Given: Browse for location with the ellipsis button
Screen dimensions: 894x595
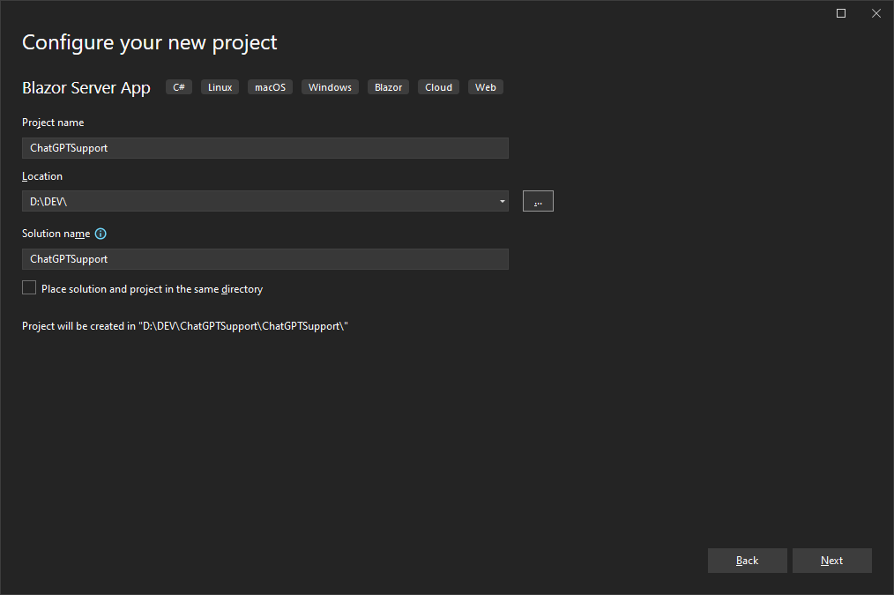Looking at the screenshot, I should tap(538, 201).
